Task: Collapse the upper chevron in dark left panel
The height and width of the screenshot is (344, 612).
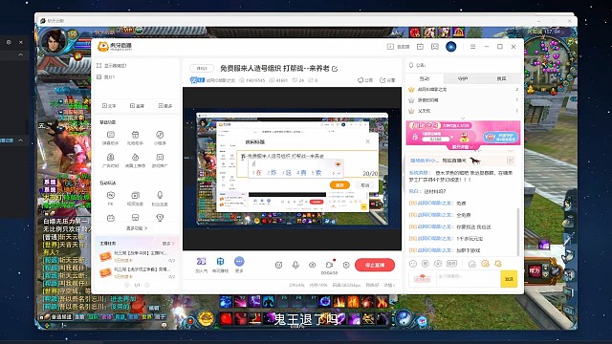Action: coord(20,55)
